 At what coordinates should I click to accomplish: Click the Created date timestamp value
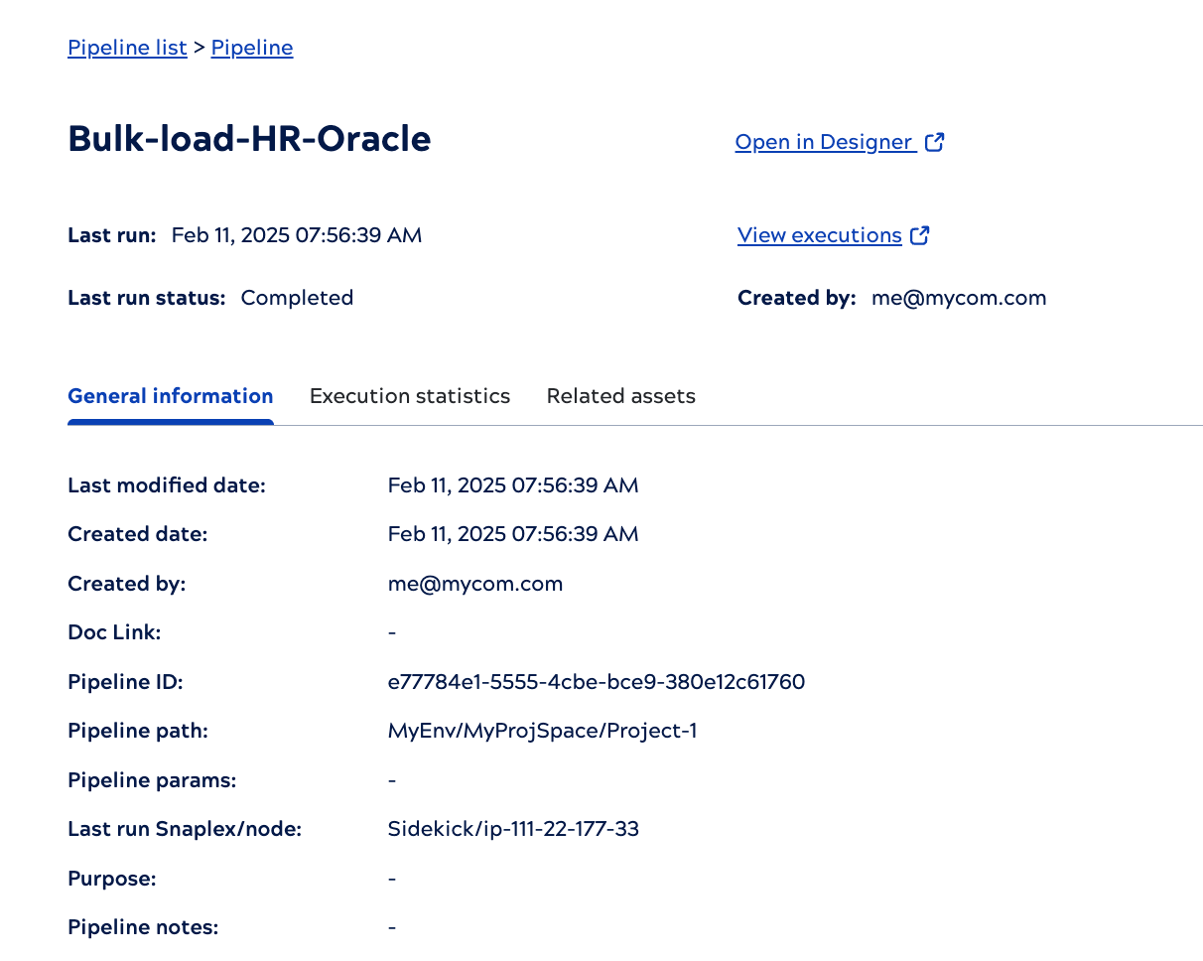[513, 534]
